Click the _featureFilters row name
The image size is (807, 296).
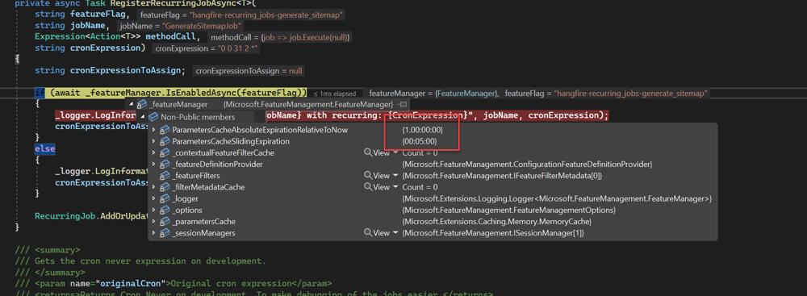click(196, 176)
